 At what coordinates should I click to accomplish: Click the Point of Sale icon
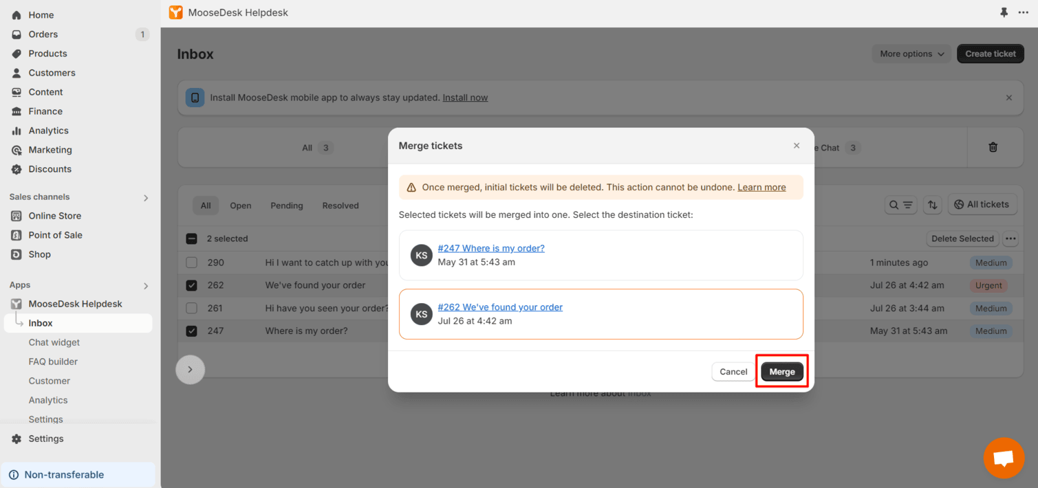[x=17, y=235]
